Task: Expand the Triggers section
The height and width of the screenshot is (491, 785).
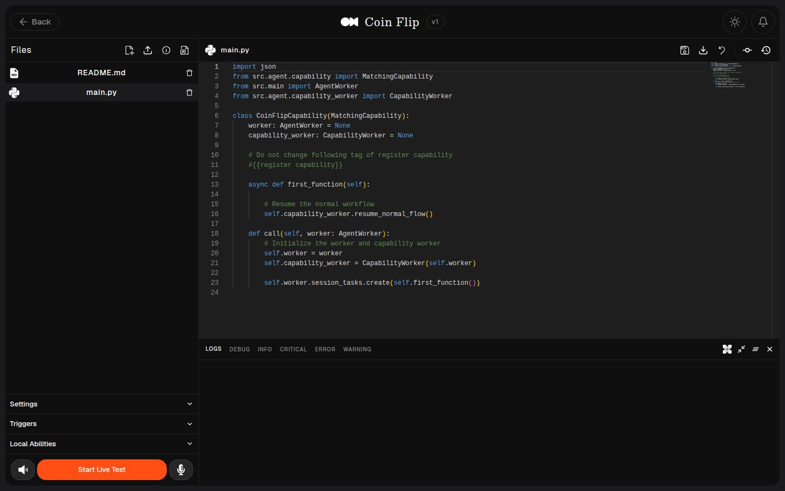Action: pos(102,424)
